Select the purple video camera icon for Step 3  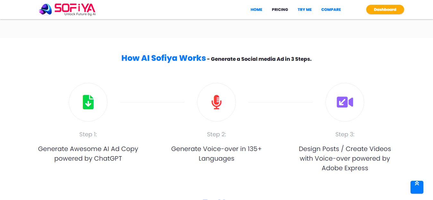click(345, 102)
